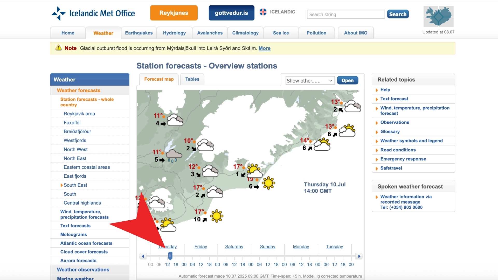Viewport: 498px width, 280px height.
Task: Open the Earthquakes section
Action: coord(139,33)
